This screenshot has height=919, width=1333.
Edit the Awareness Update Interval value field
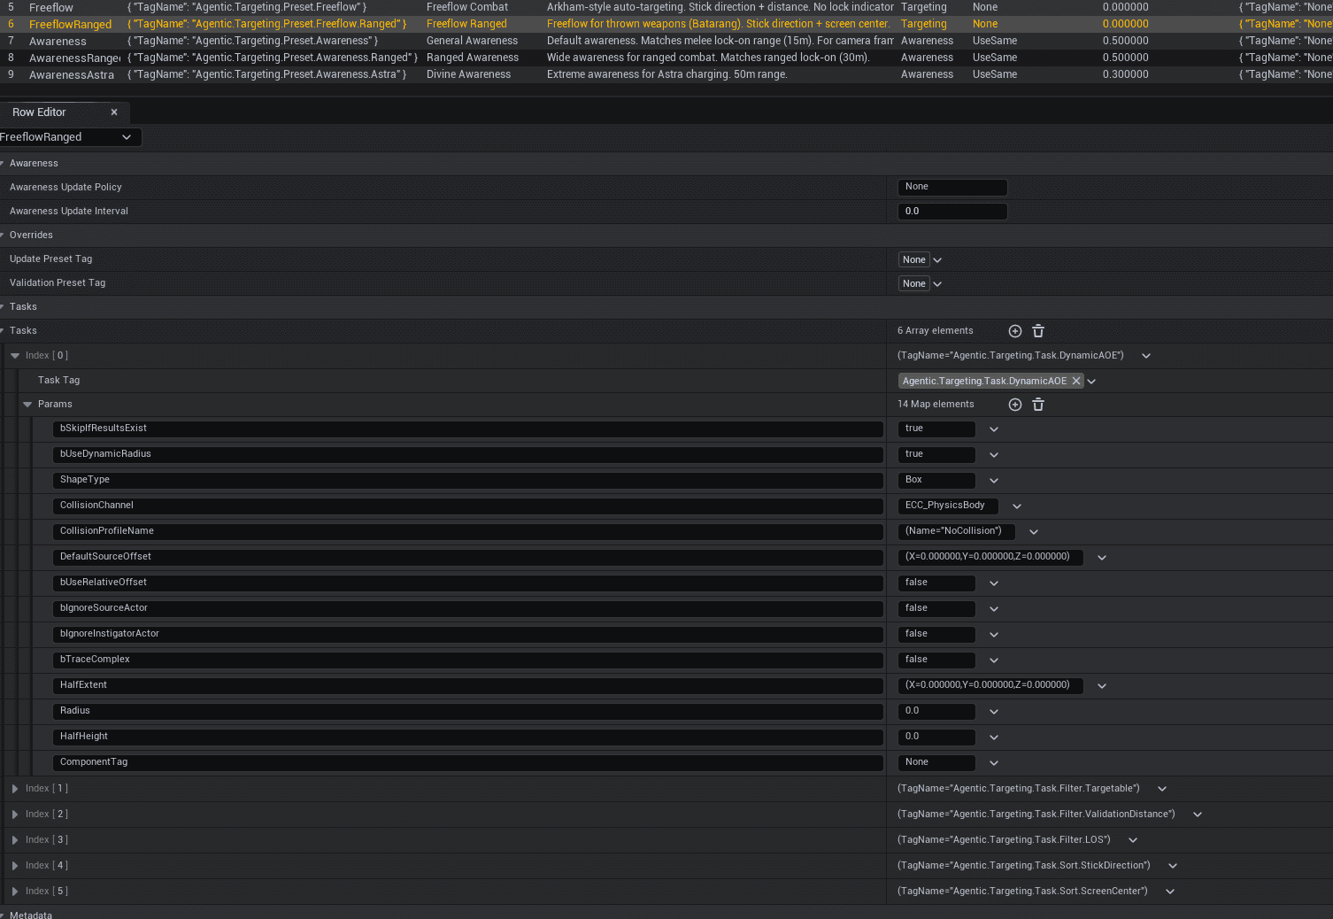point(952,211)
